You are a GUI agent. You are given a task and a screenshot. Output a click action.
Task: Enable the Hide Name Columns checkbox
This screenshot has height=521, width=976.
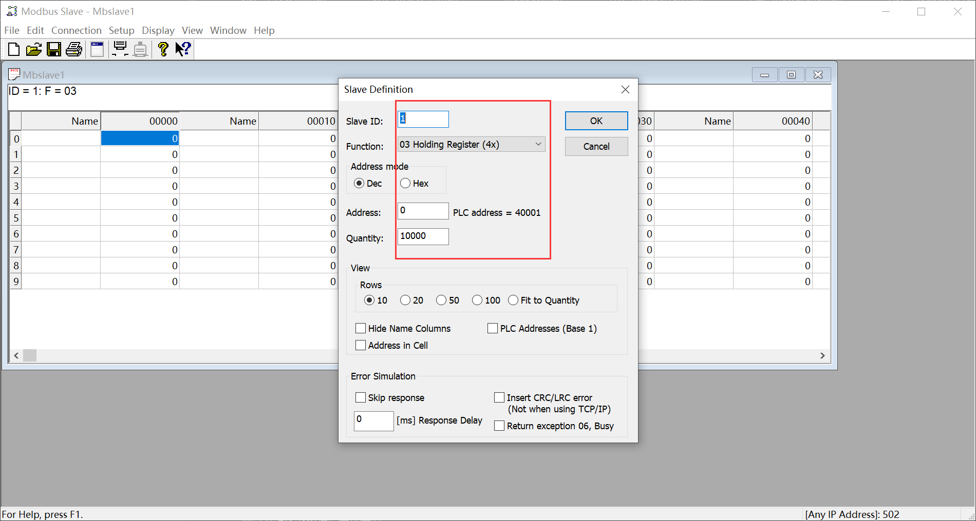(x=361, y=329)
